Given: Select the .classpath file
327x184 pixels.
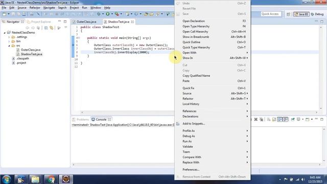Looking at the screenshot, I should 22,59.
